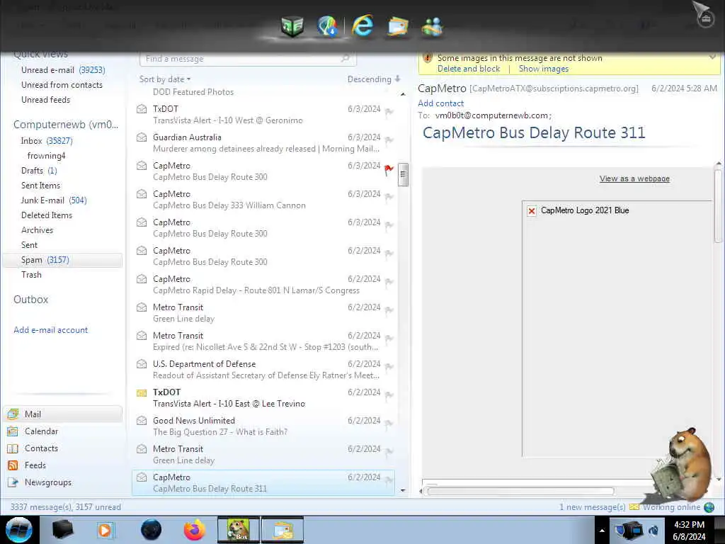Viewport: 725px width, 544px height.
Task: Click the Find a message field
Action: (x=247, y=59)
